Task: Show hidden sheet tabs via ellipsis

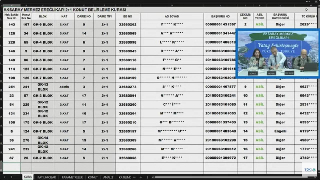Action: pos(134,177)
